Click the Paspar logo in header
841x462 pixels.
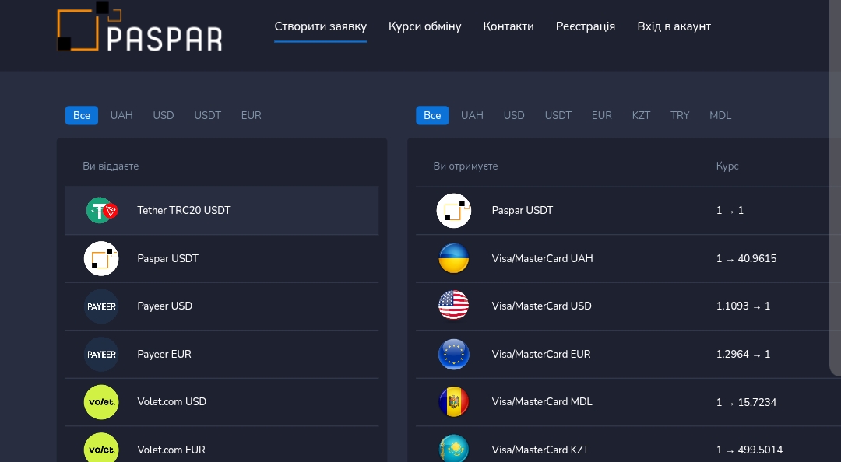(139, 26)
